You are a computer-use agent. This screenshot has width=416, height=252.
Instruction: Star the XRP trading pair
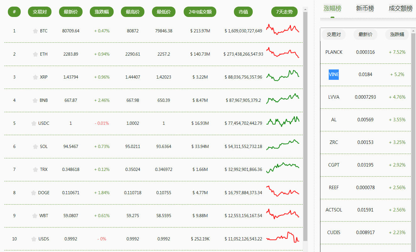pos(35,77)
